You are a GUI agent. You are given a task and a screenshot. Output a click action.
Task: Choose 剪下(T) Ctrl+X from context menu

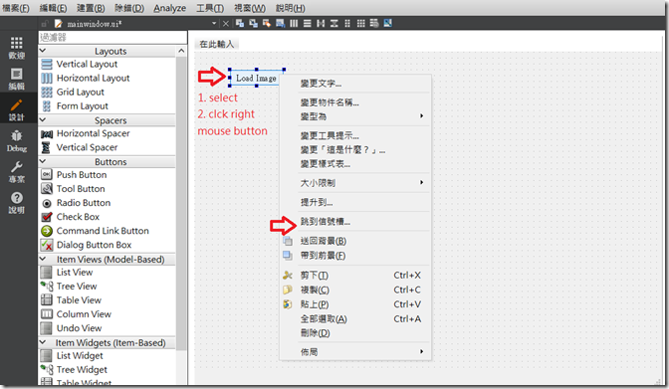(x=355, y=276)
